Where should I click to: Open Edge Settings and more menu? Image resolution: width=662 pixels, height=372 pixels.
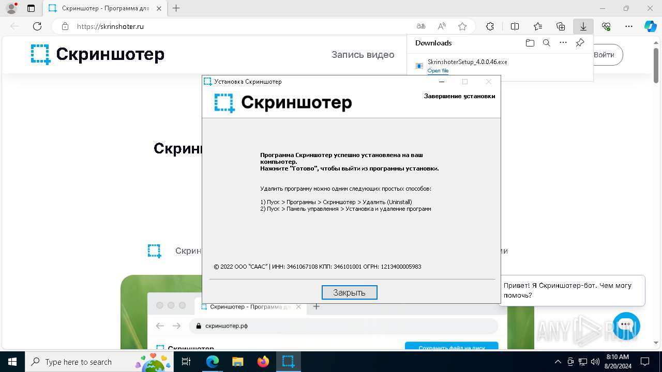(x=629, y=26)
